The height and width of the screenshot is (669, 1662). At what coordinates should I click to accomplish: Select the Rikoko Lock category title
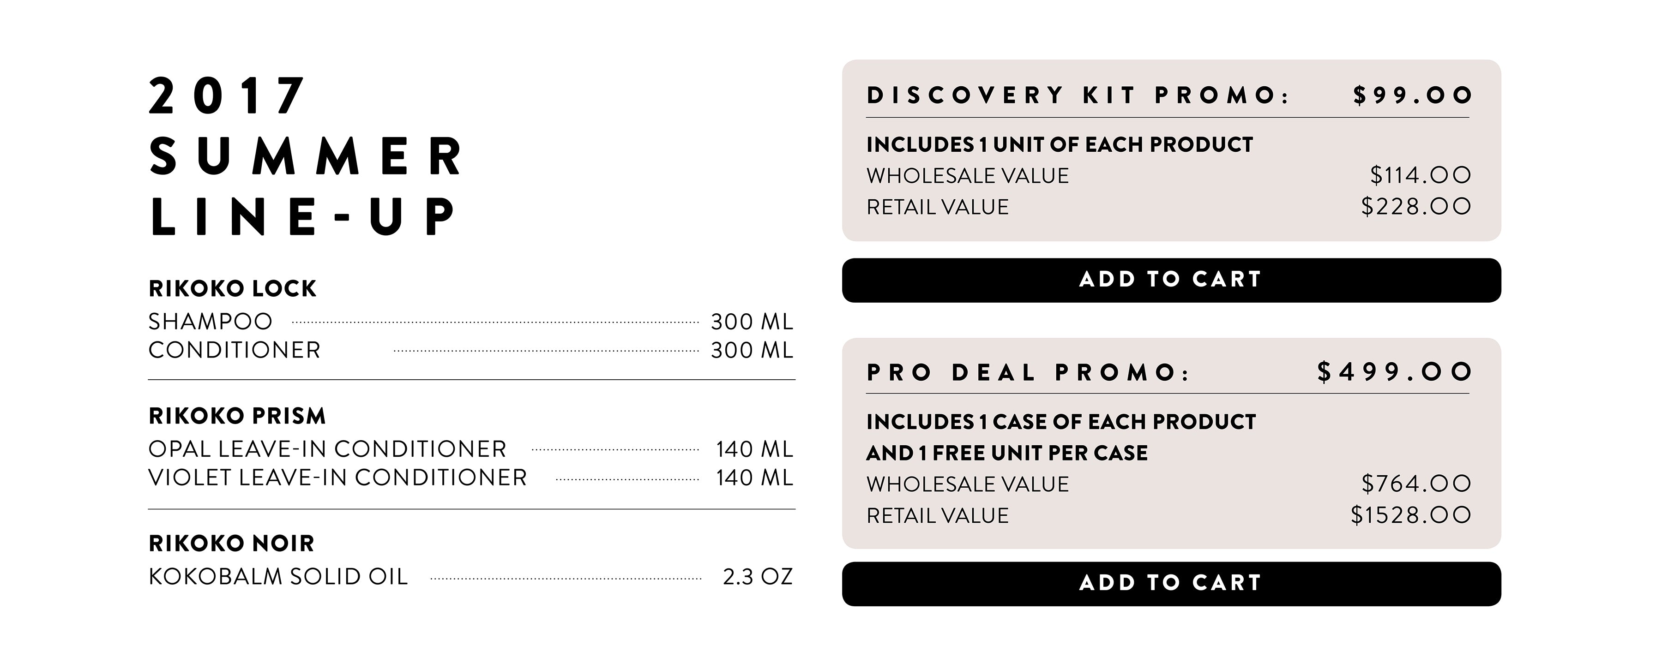(x=232, y=289)
